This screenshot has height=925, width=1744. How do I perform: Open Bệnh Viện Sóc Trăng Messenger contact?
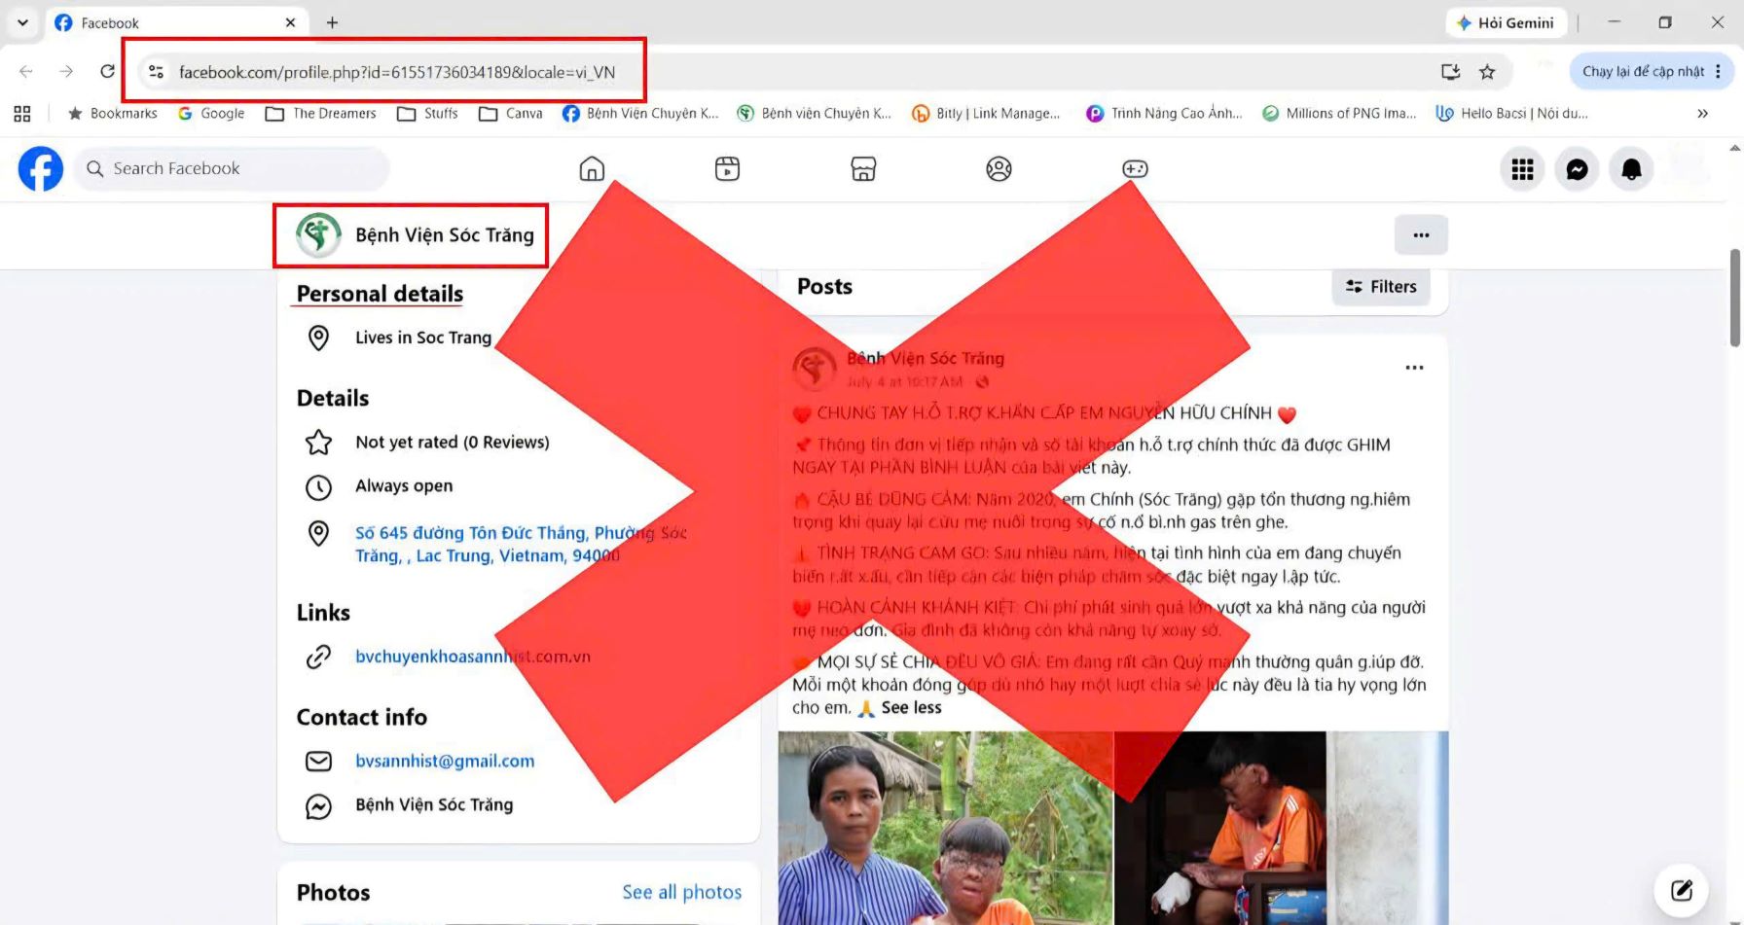[x=434, y=805]
